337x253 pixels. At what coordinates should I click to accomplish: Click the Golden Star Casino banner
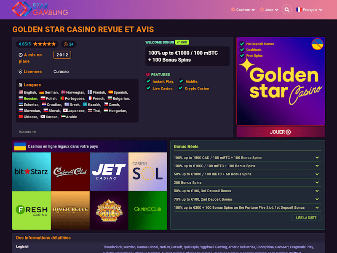click(281, 81)
